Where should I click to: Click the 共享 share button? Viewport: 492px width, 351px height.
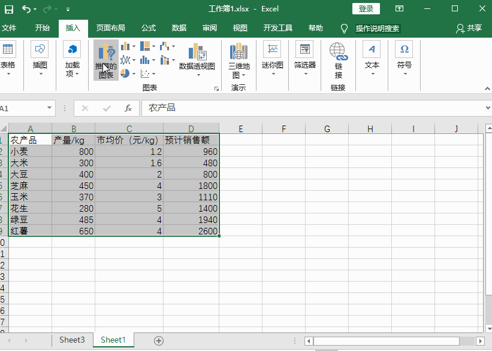point(469,28)
